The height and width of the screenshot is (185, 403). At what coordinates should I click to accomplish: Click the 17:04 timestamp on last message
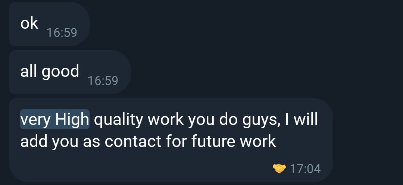coord(305,169)
